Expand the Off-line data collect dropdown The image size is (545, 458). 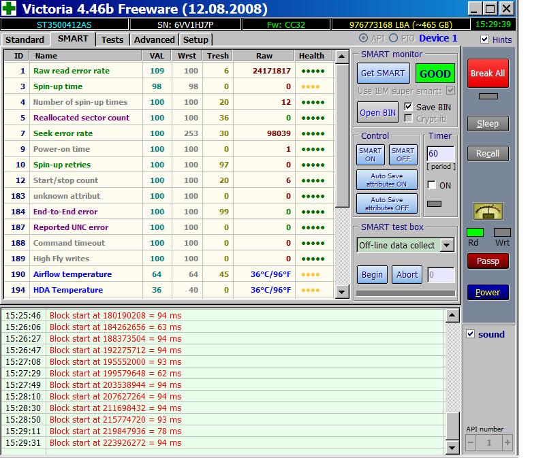pyautogui.click(x=447, y=245)
